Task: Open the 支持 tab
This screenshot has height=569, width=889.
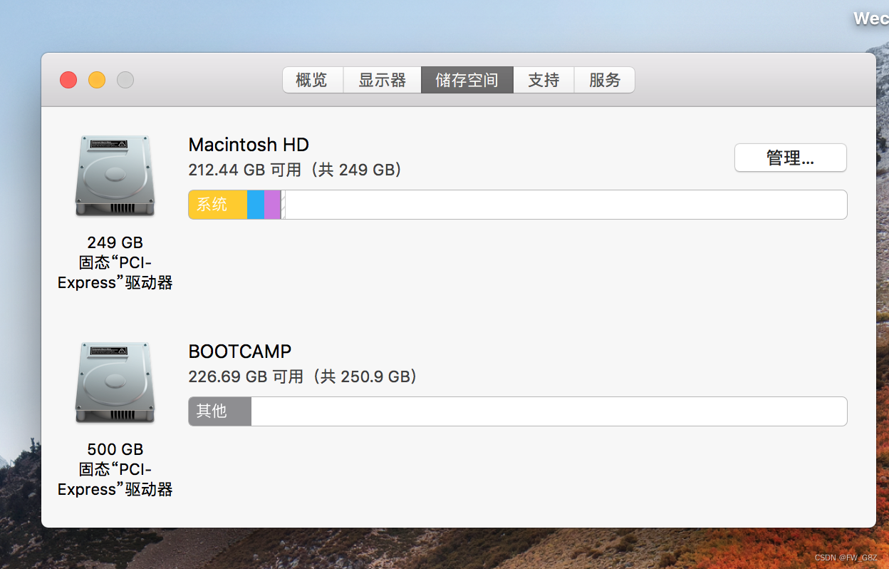Action: [544, 80]
